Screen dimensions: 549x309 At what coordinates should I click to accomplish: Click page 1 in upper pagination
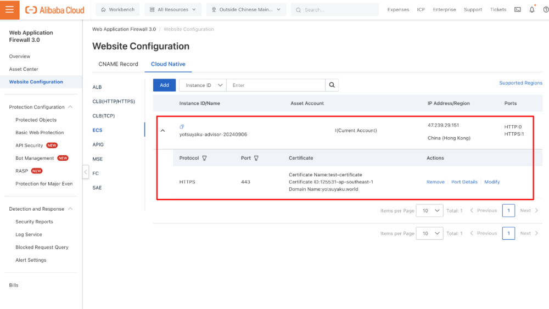click(509, 211)
